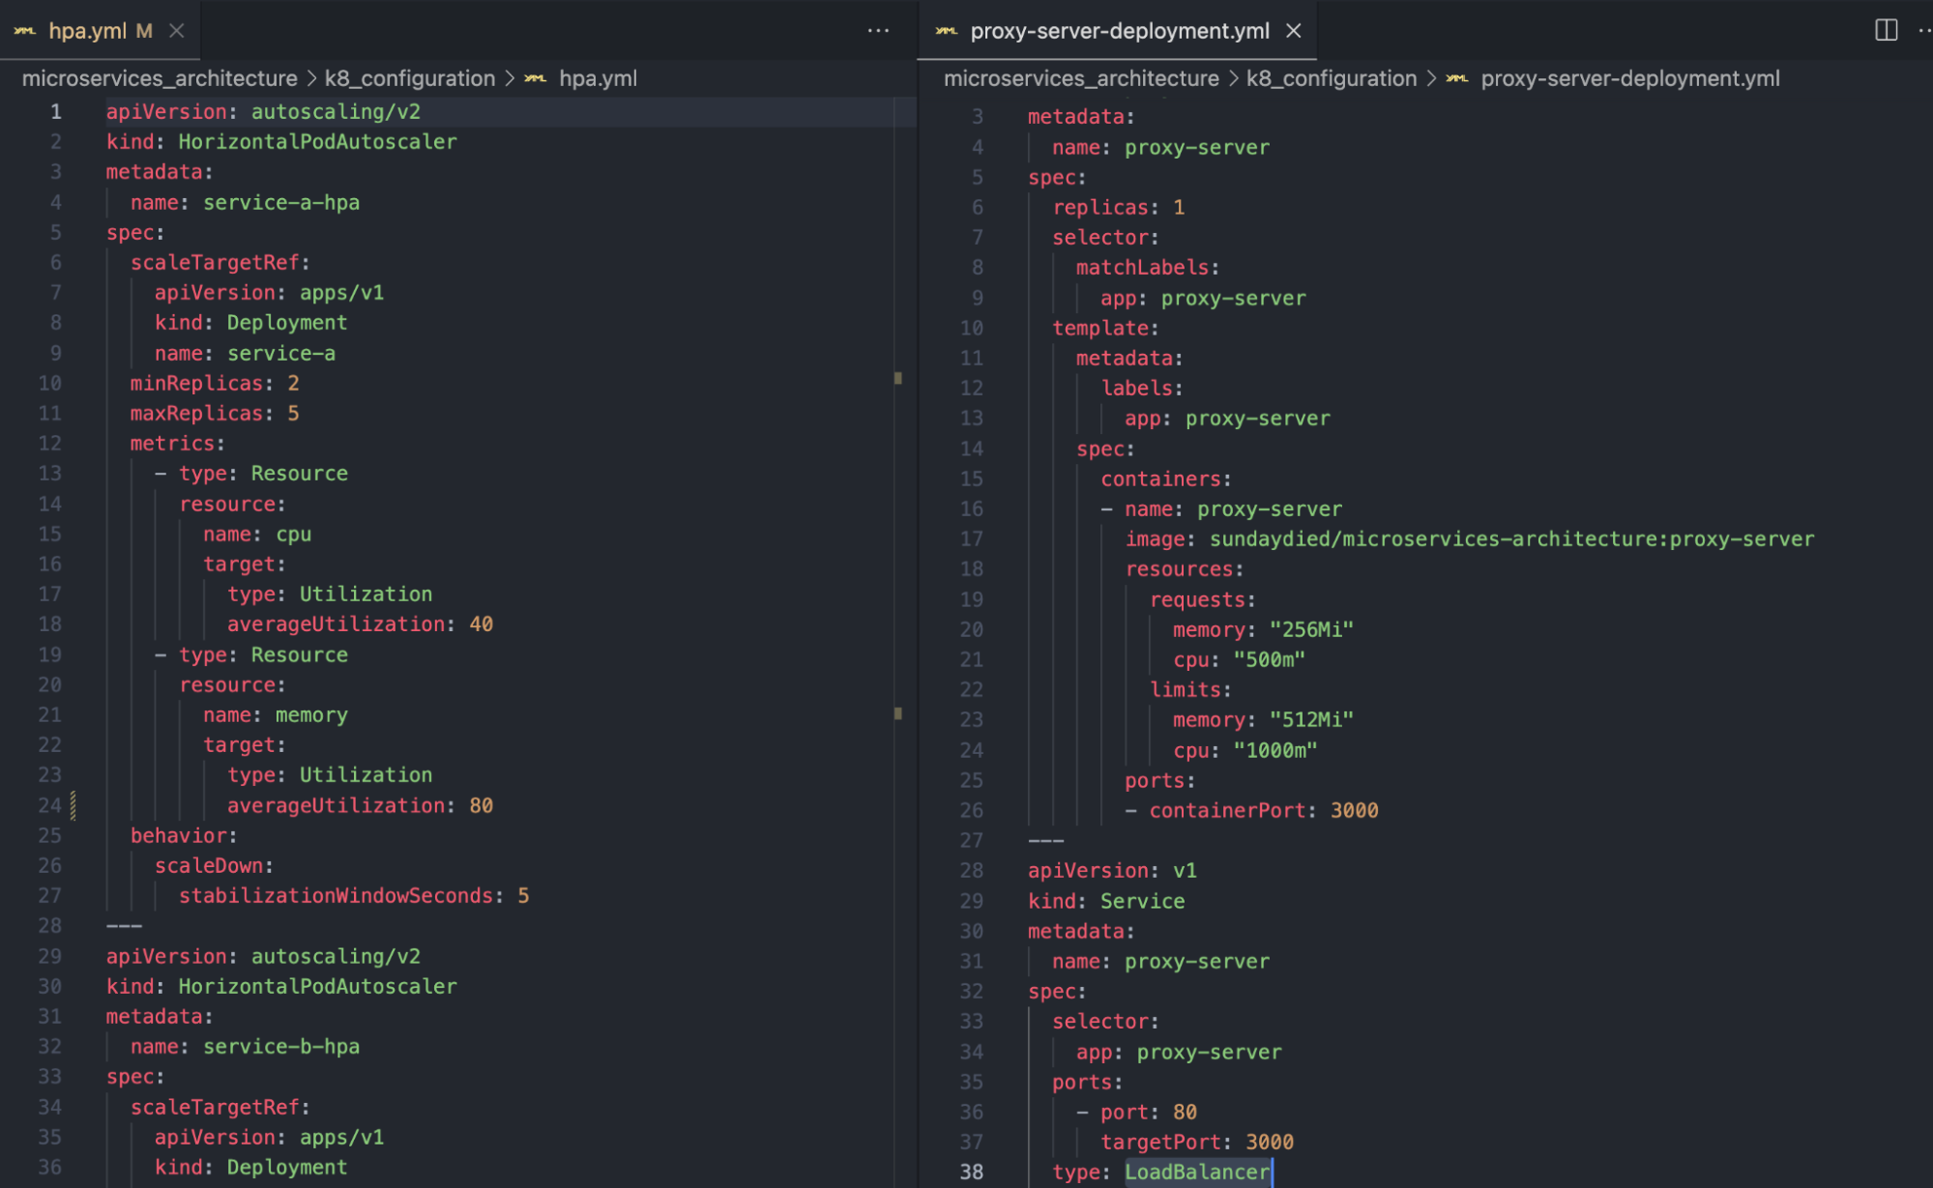
Task: Click 'scaleTargetRef:' on hpa.yml line 6
Action: point(220,262)
